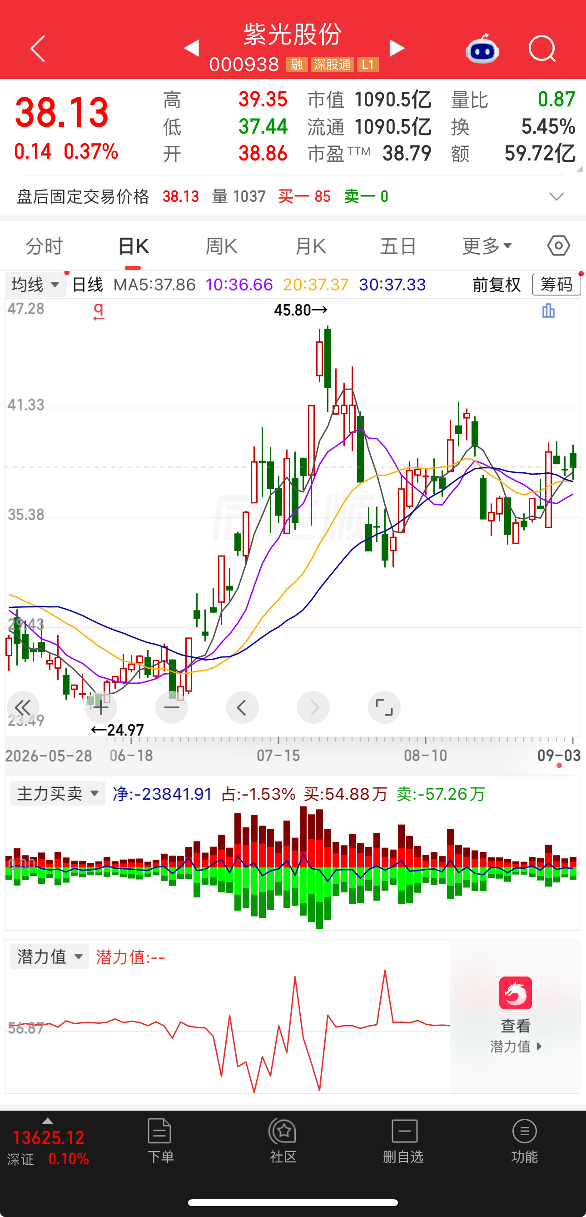586x1217 pixels.
Task: Jump to earliest with double-left arrow
Action: click(23, 707)
